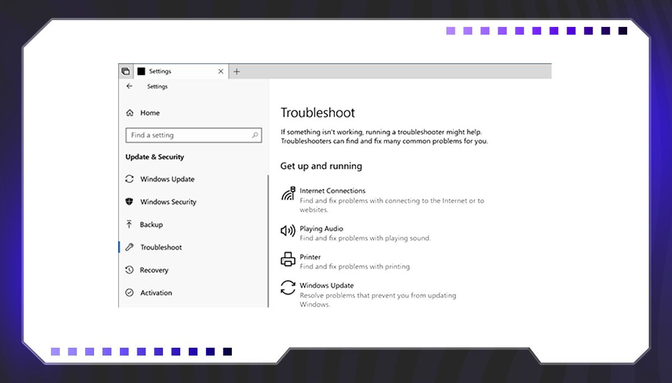Viewport: 672px width, 383px height.
Task: Click the back arrow in Settings
Action: 129,86
